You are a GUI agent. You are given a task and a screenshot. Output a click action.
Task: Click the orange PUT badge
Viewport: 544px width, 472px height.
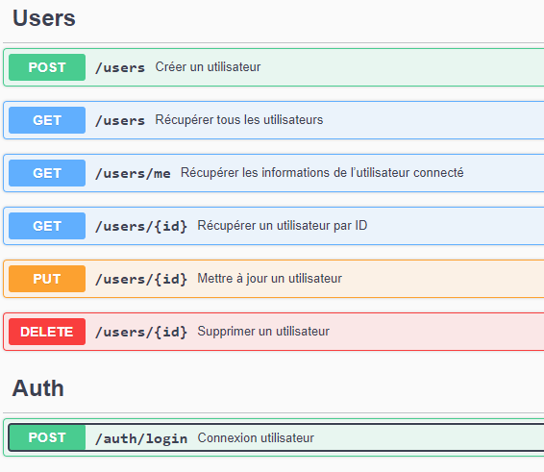[47, 279]
